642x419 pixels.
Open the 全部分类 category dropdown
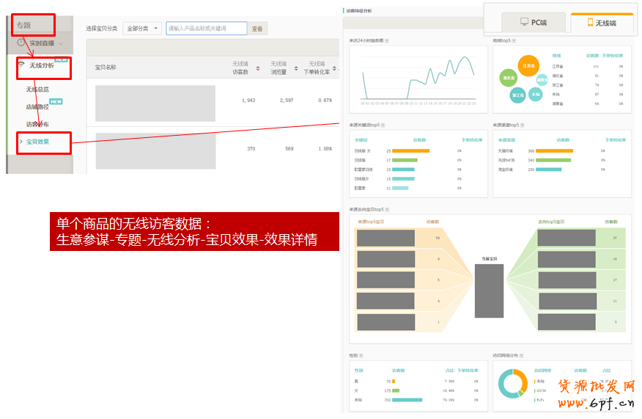pyautogui.click(x=142, y=29)
